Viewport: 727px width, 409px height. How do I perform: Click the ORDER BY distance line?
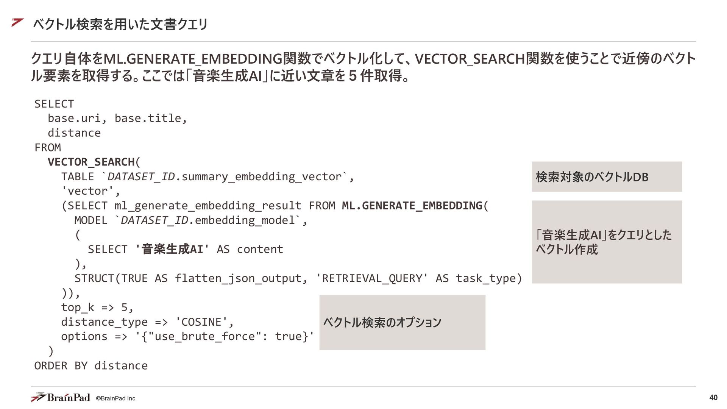tap(91, 366)
